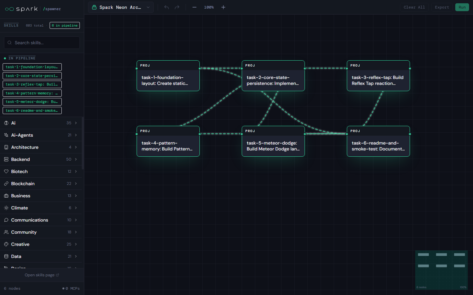Click the Creative palette icon

click(6, 244)
